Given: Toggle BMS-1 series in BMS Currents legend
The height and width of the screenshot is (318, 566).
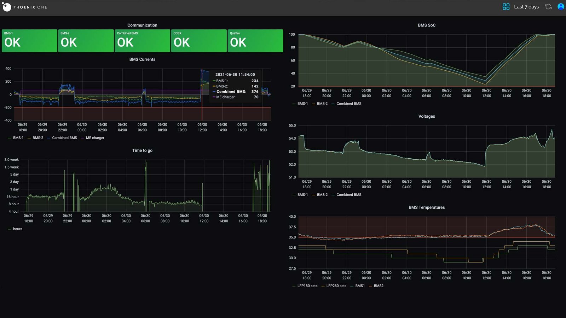Looking at the screenshot, I should pyautogui.click(x=18, y=138).
